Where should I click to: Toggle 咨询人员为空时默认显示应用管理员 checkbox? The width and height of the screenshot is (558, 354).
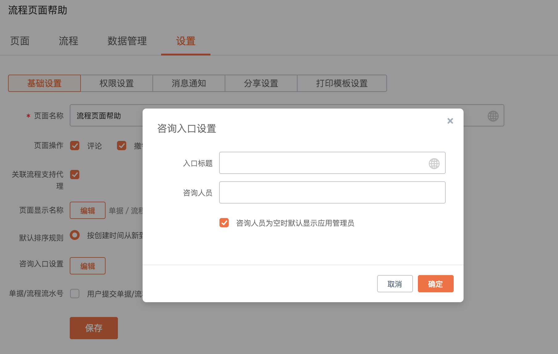pos(224,223)
